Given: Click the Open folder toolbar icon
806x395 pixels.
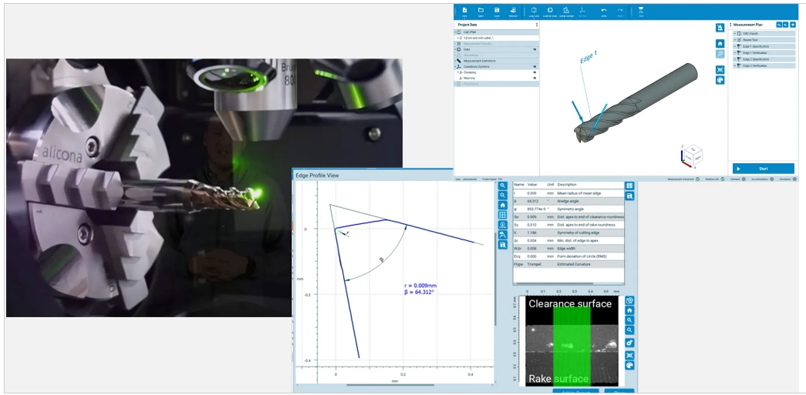Looking at the screenshot, I should pyautogui.click(x=481, y=10).
